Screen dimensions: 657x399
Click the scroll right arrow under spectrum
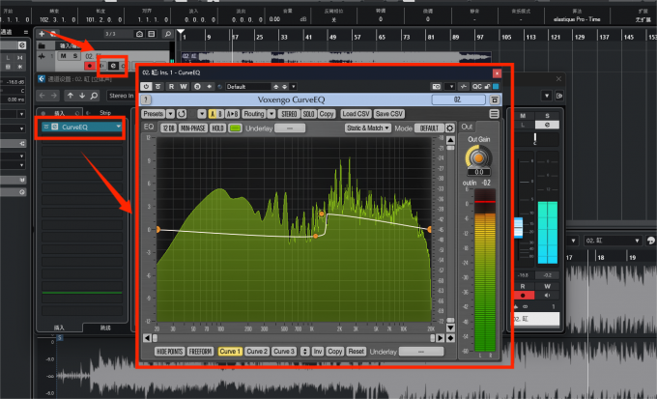[441, 338]
